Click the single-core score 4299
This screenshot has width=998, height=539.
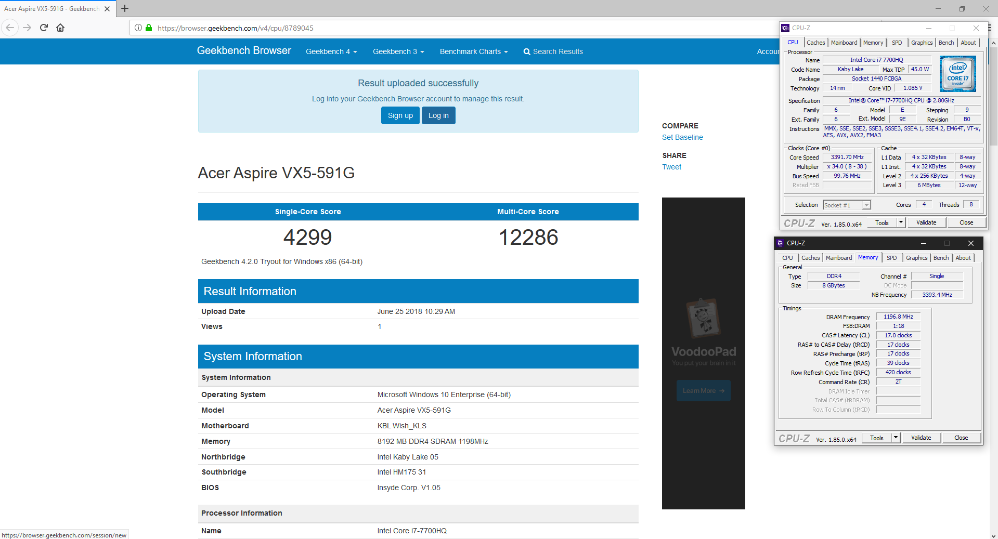307,238
